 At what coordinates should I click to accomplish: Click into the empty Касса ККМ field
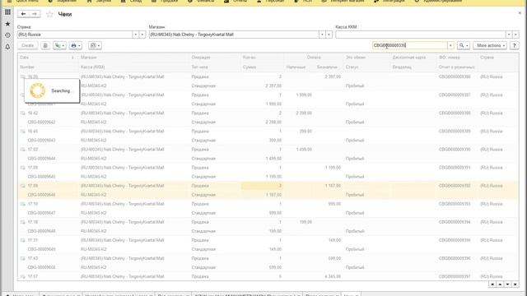(421, 35)
